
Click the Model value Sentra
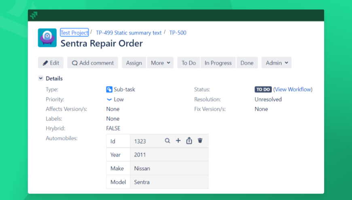[142, 182]
